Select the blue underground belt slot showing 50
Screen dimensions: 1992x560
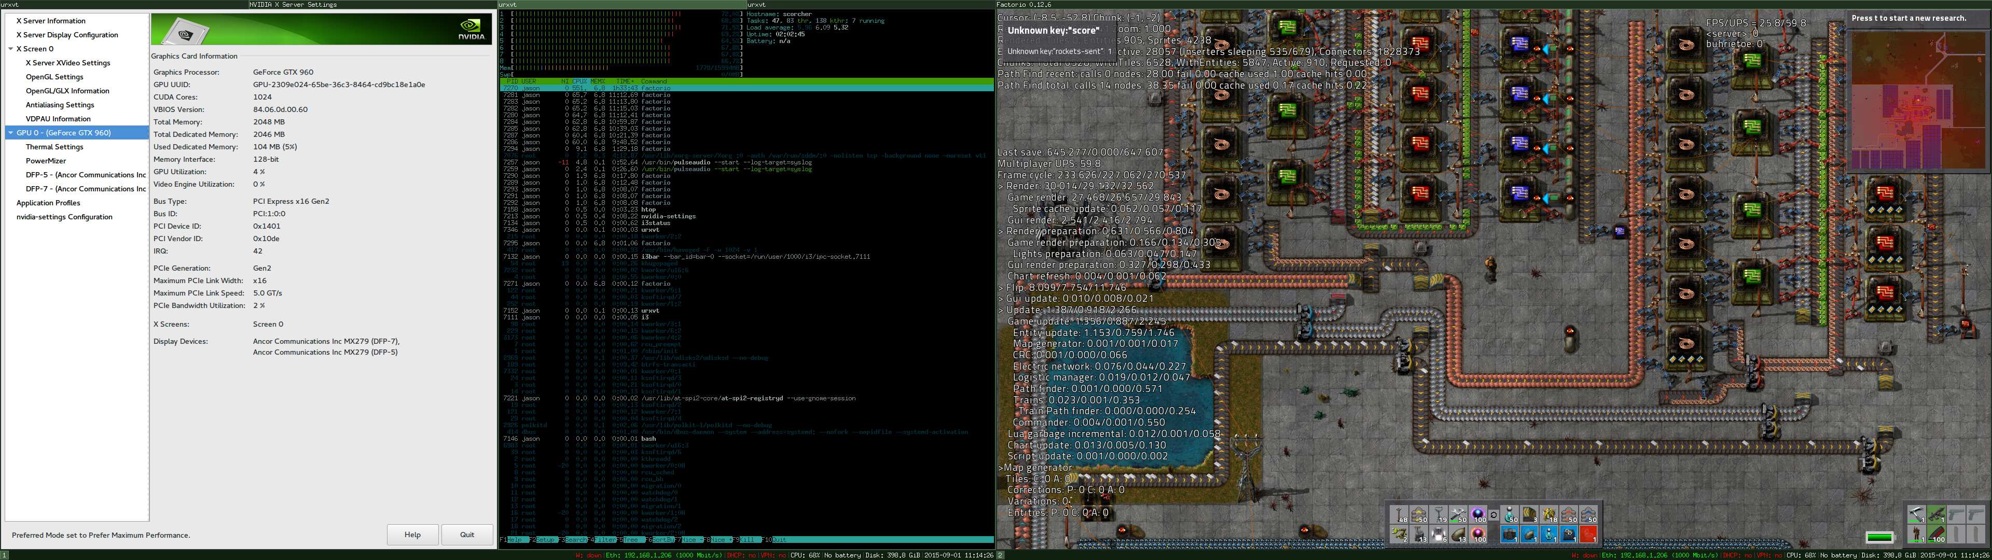pyautogui.click(x=1588, y=514)
